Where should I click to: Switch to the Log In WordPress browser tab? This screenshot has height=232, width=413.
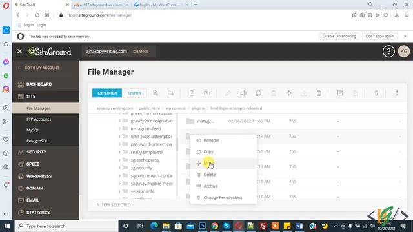tap(160, 5)
